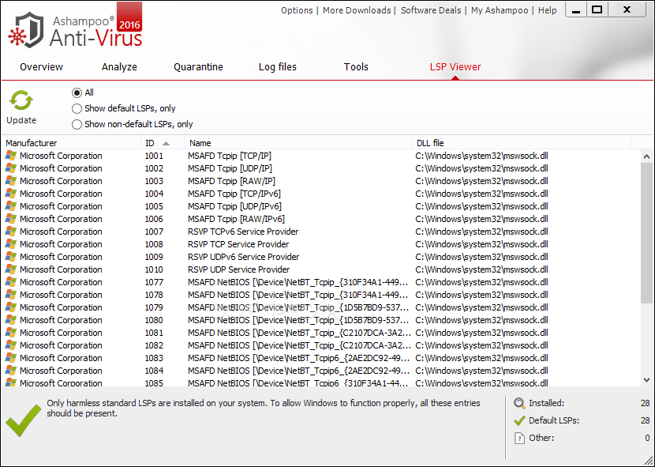The image size is (655, 467).
Task: Click the Microsoft flag icon in row 1005
Action: coord(11,206)
